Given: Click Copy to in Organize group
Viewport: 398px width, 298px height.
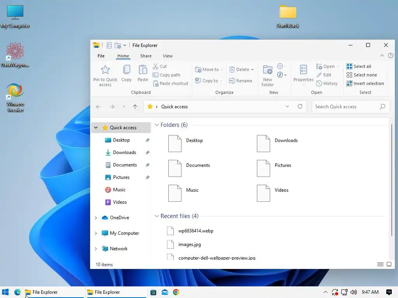Looking at the screenshot, I should coord(208,81).
